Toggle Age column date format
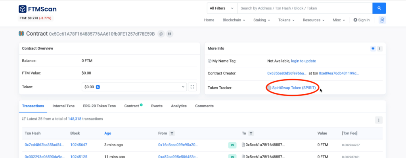406x158 pixels. 107,133
